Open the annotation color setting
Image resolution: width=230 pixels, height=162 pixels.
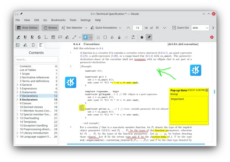click(105, 37)
